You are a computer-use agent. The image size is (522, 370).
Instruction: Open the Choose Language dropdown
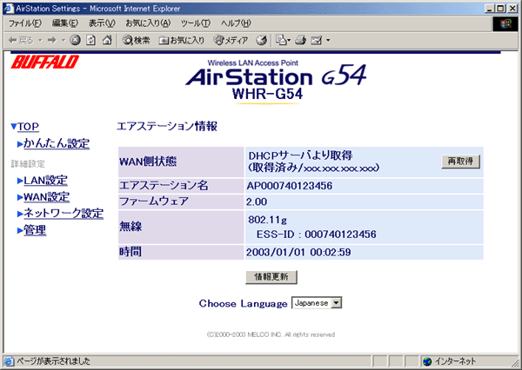317,303
